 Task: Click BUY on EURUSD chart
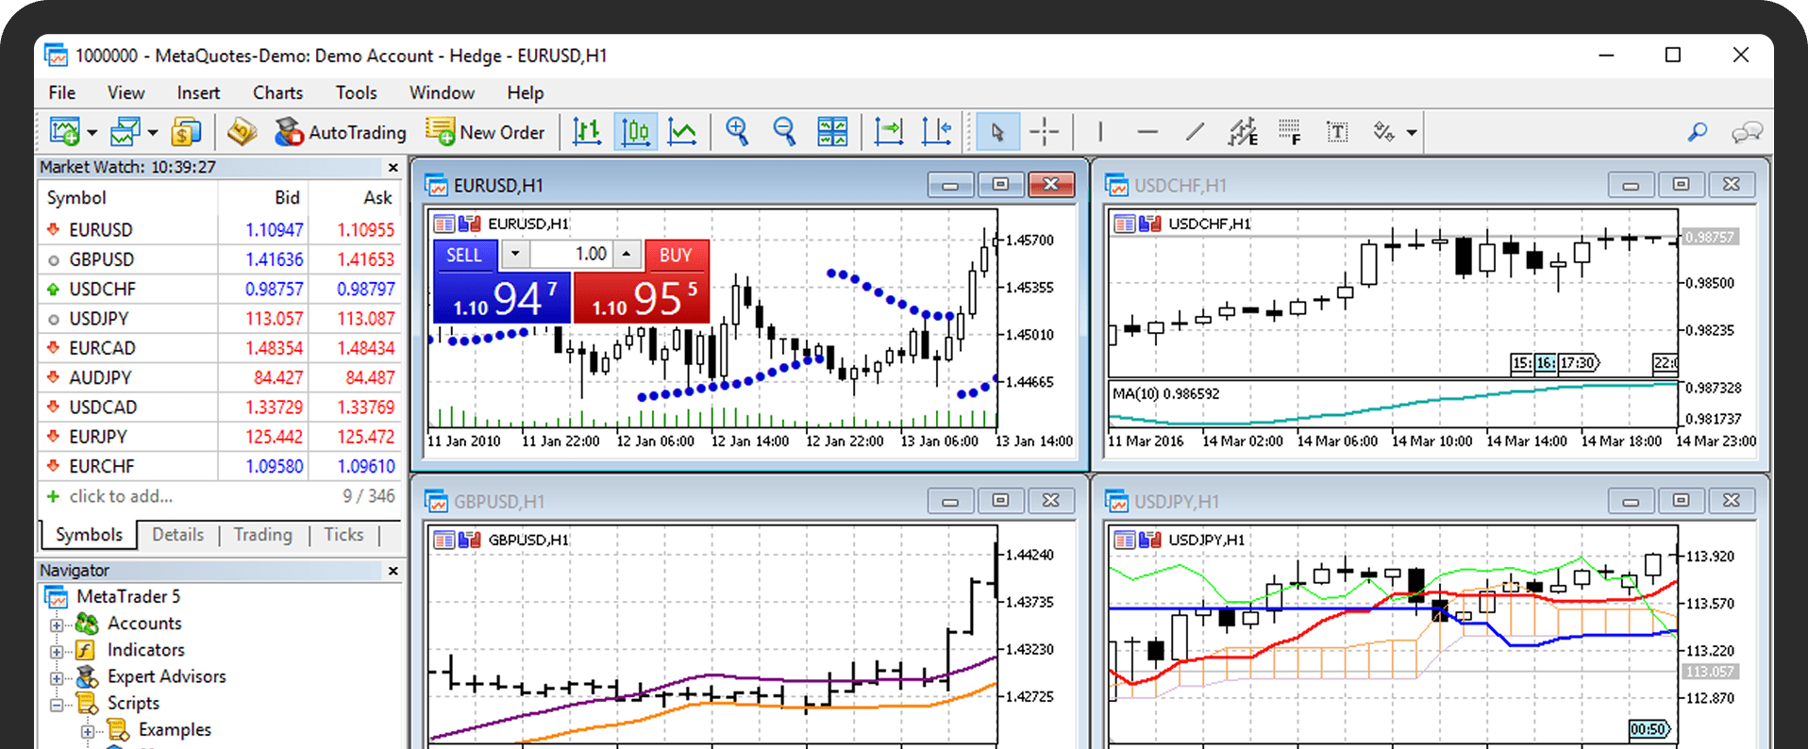pyautogui.click(x=676, y=255)
